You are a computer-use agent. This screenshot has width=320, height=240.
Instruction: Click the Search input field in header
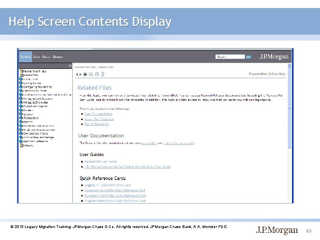pyautogui.click(x=230, y=57)
